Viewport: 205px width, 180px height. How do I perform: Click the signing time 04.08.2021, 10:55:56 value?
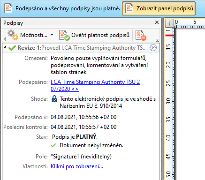coord(84,117)
